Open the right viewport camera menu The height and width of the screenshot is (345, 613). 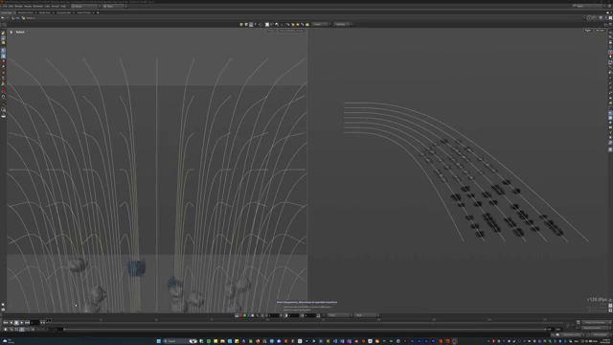tap(600, 31)
